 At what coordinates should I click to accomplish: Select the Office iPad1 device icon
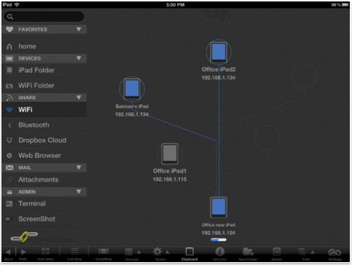click(170, 154)
